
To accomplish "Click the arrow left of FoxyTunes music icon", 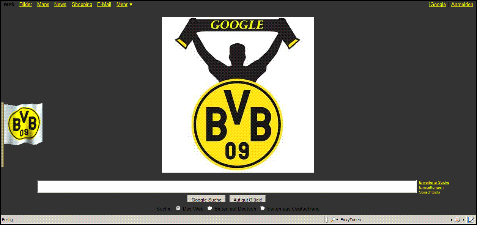I will [452, 220].
